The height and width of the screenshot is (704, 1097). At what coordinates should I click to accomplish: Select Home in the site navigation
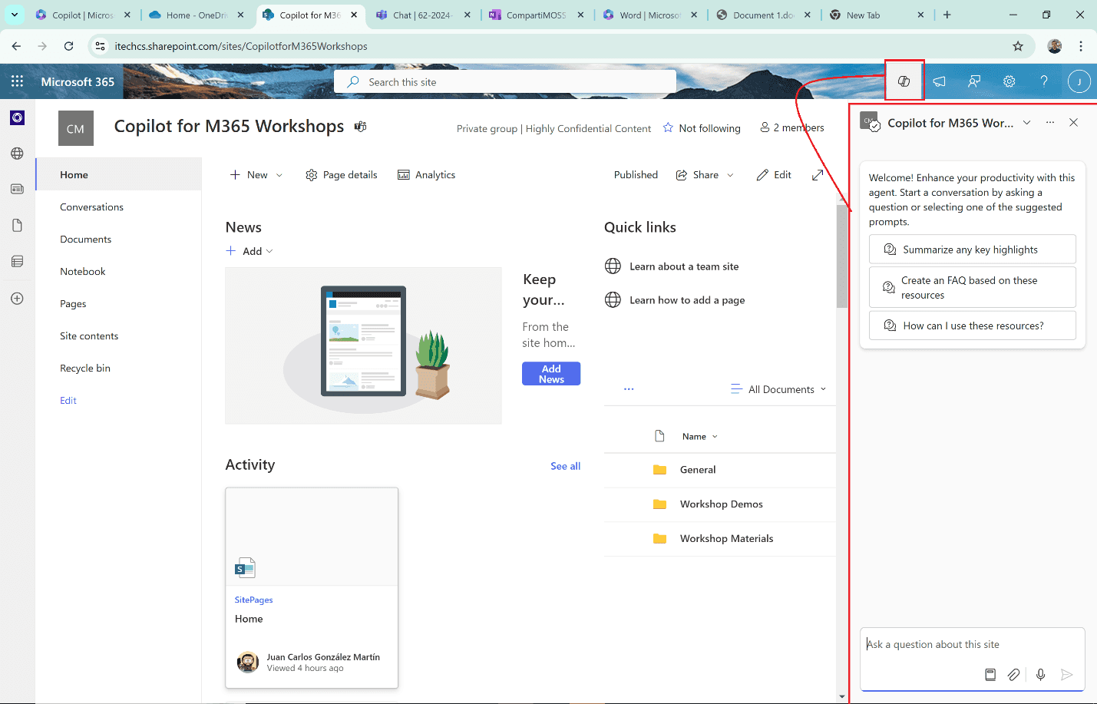119,174
